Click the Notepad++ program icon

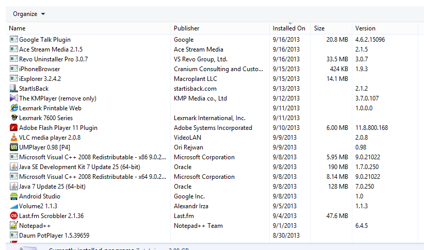14,225
